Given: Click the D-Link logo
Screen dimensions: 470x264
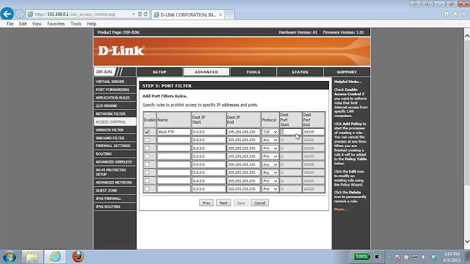Looking at the screenshot, I should pos(121,51).
